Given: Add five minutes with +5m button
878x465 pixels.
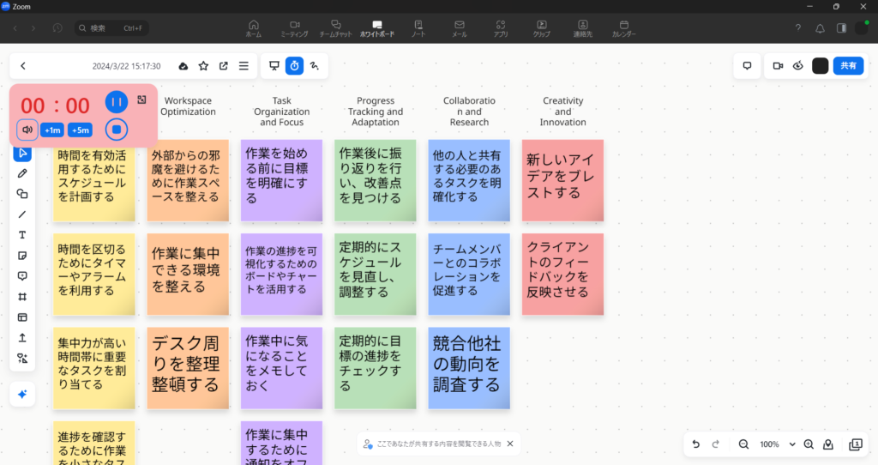Looking at the screenshot, I should click(x=81, y=130).
